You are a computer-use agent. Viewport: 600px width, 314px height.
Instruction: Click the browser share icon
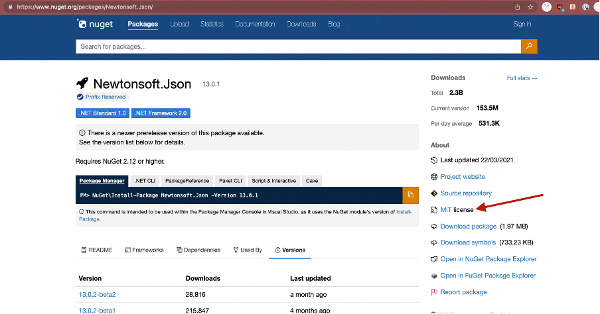click(x=517, y=7)
